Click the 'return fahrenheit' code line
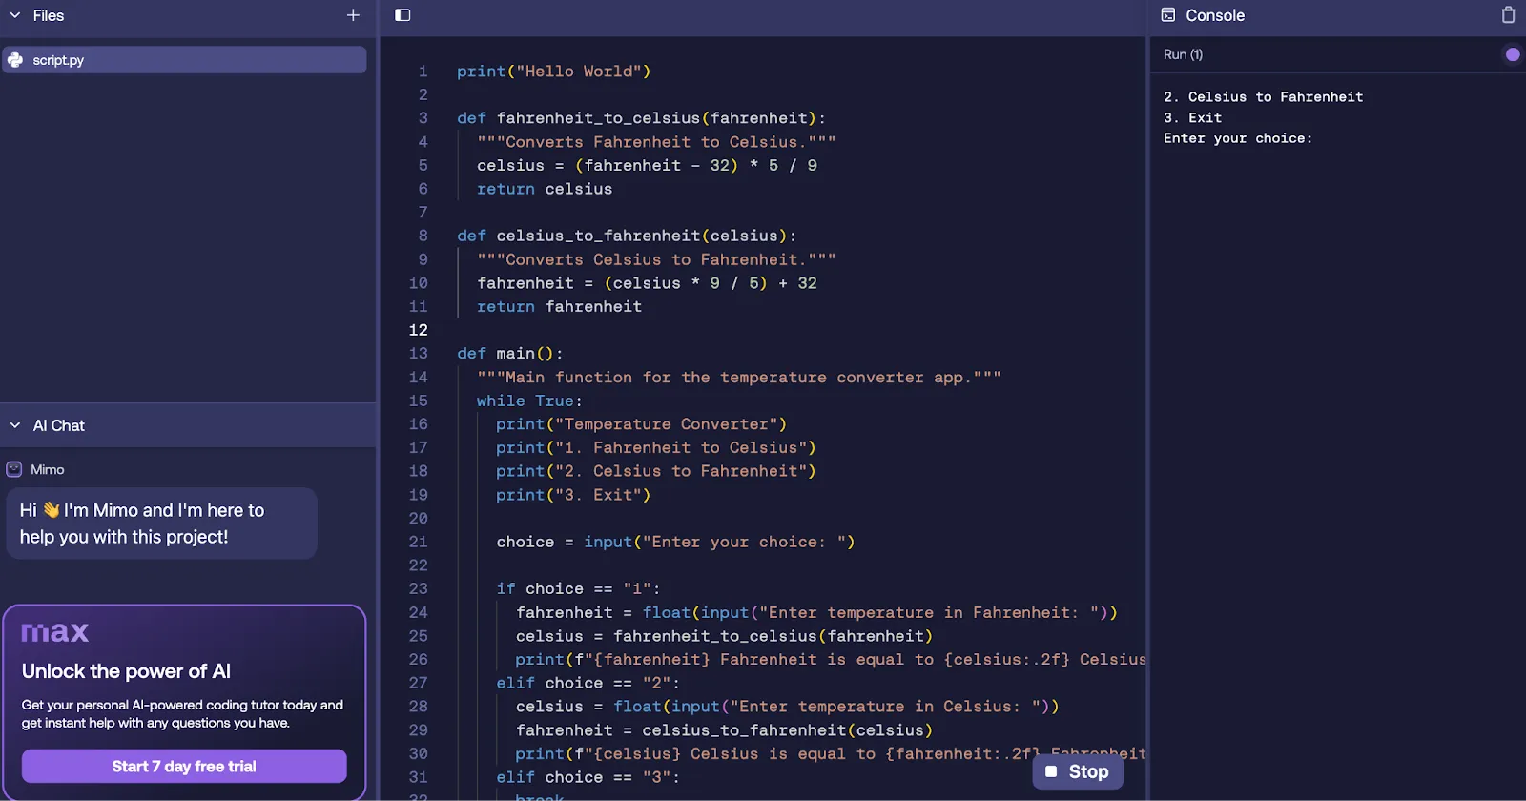 click(x=559, y=307)
